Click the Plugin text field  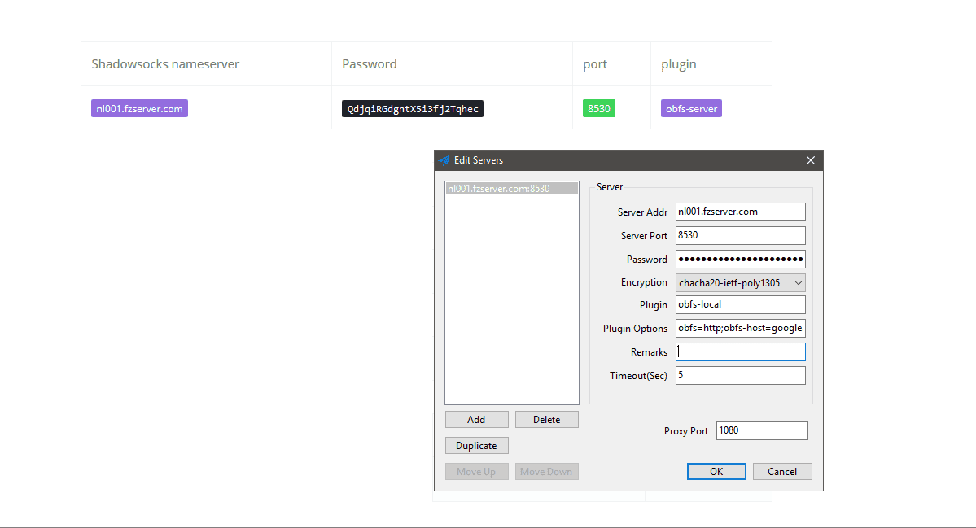[740, 305]
